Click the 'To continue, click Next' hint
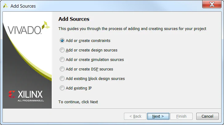Viewport: 224px width, 125px height. click(x=78, y=102)
